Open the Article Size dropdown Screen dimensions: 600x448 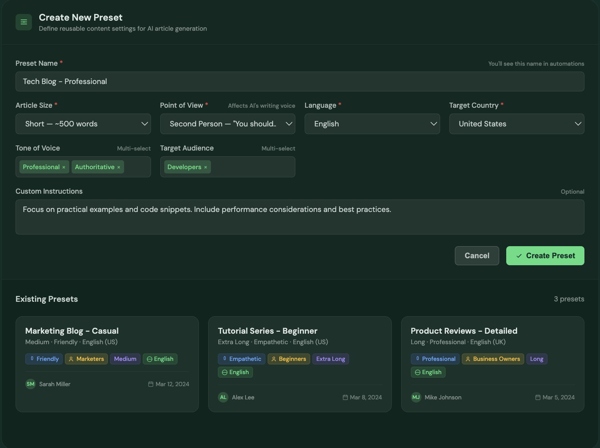83,124
